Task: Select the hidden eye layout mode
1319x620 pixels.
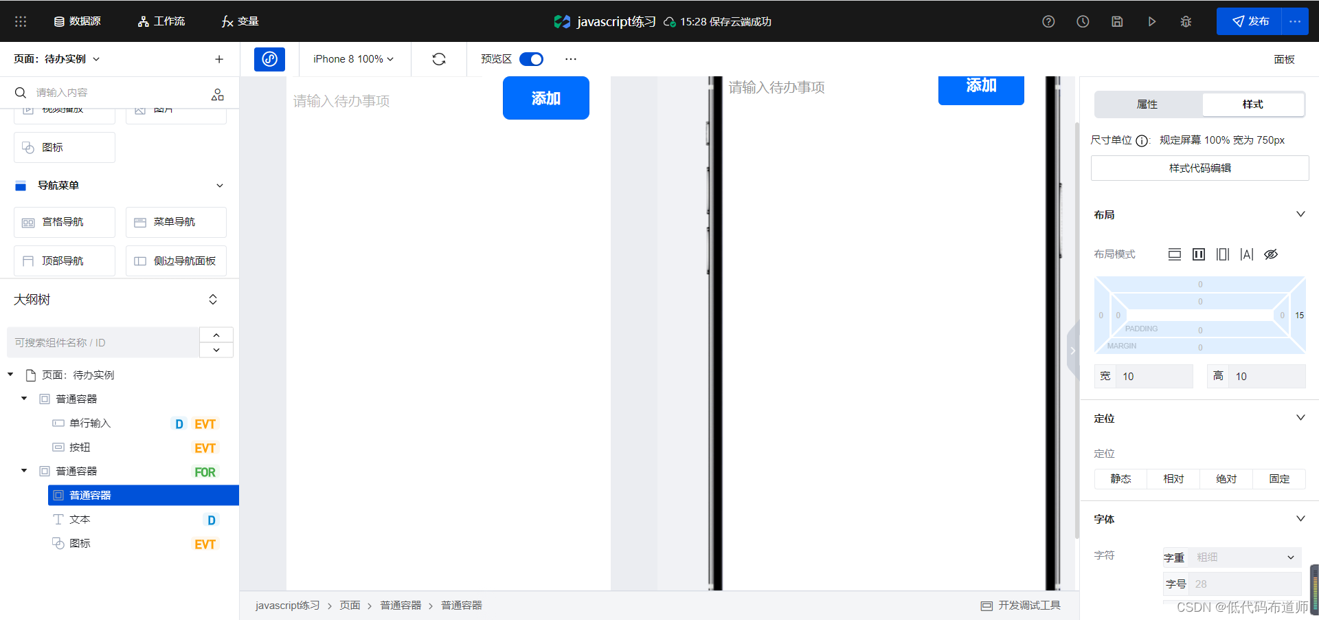Action: click(x=1271, y=254)
